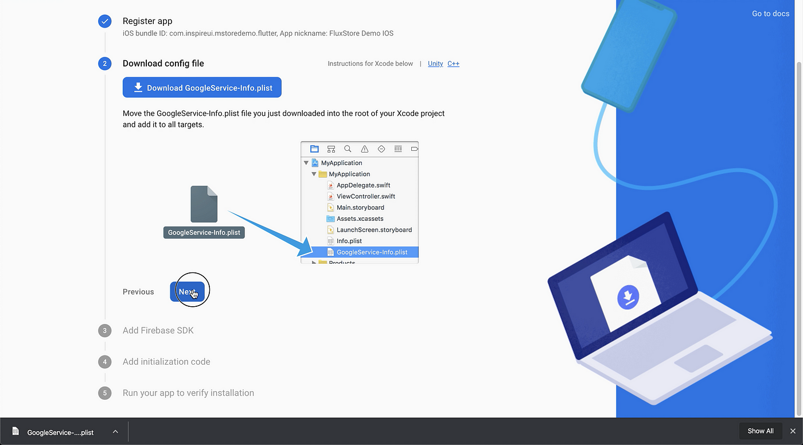Select LaunchScreen.storyboard in file tree

pyautogui.click(x=374, y=229)
